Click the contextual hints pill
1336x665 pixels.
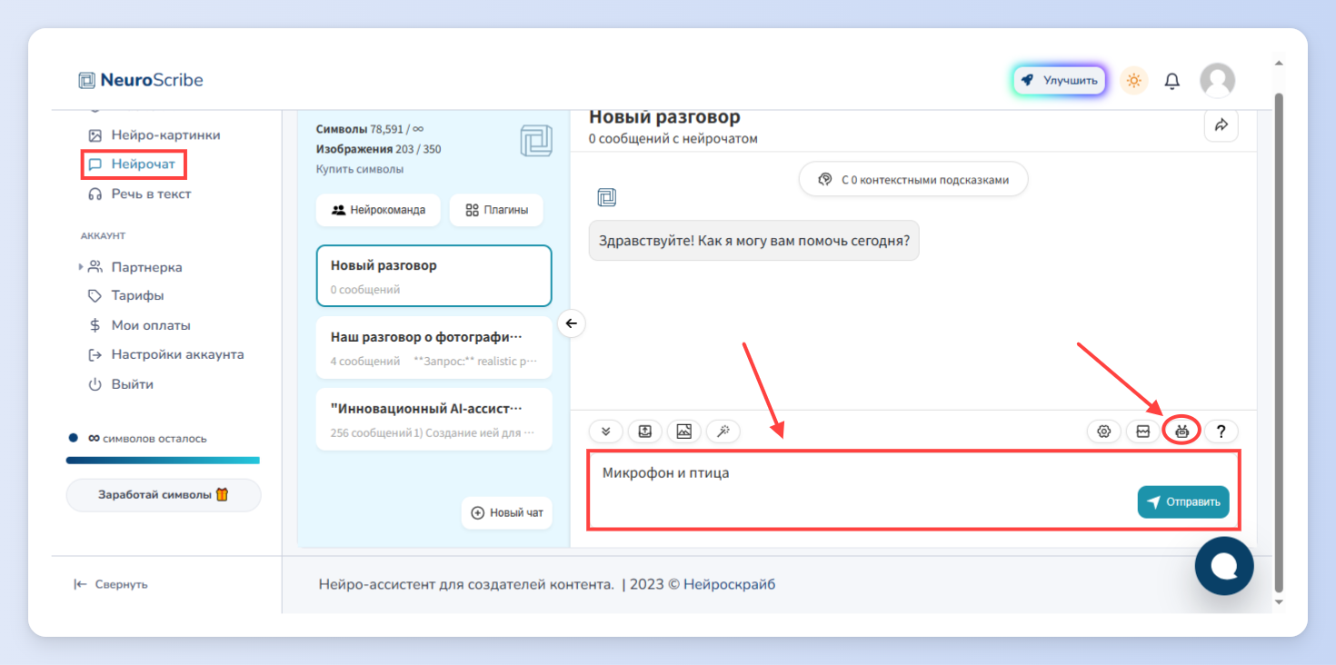click(913, 179)
